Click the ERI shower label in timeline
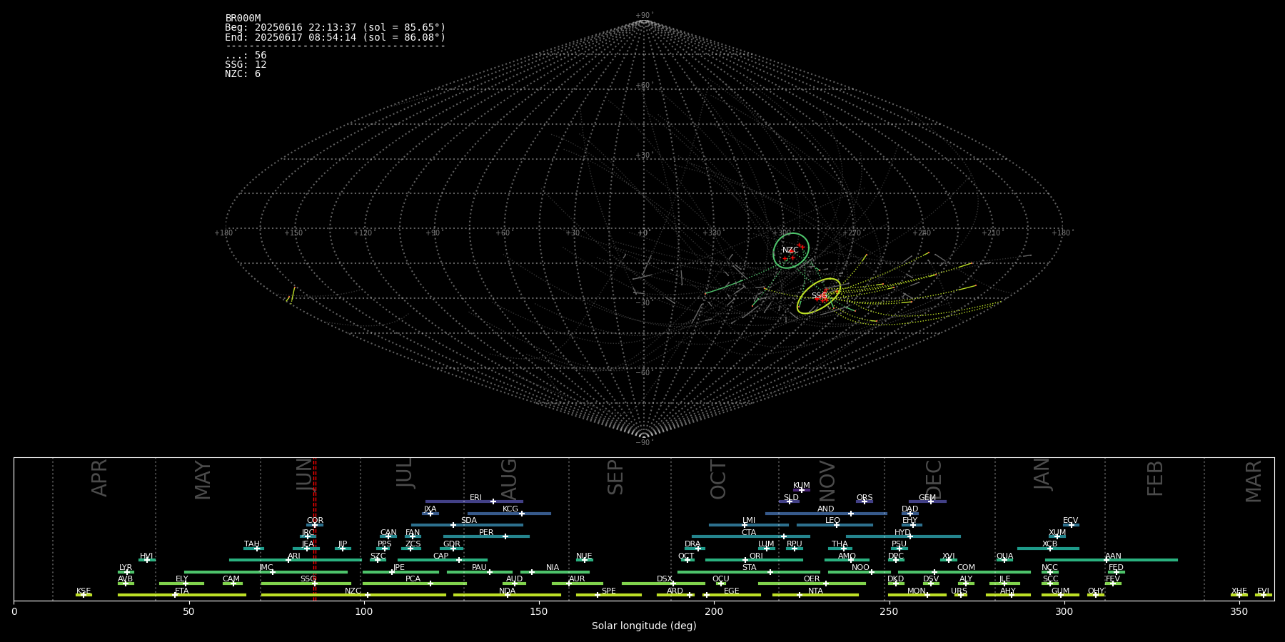Image resolution: width=1285 pixels, height=642 pixels. click(475, 498)
